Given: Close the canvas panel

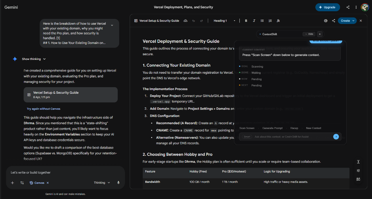Looking at the screenshot, I should click(361, 21).
